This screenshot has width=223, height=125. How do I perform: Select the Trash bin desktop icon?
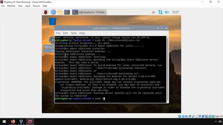pos(53,22)
